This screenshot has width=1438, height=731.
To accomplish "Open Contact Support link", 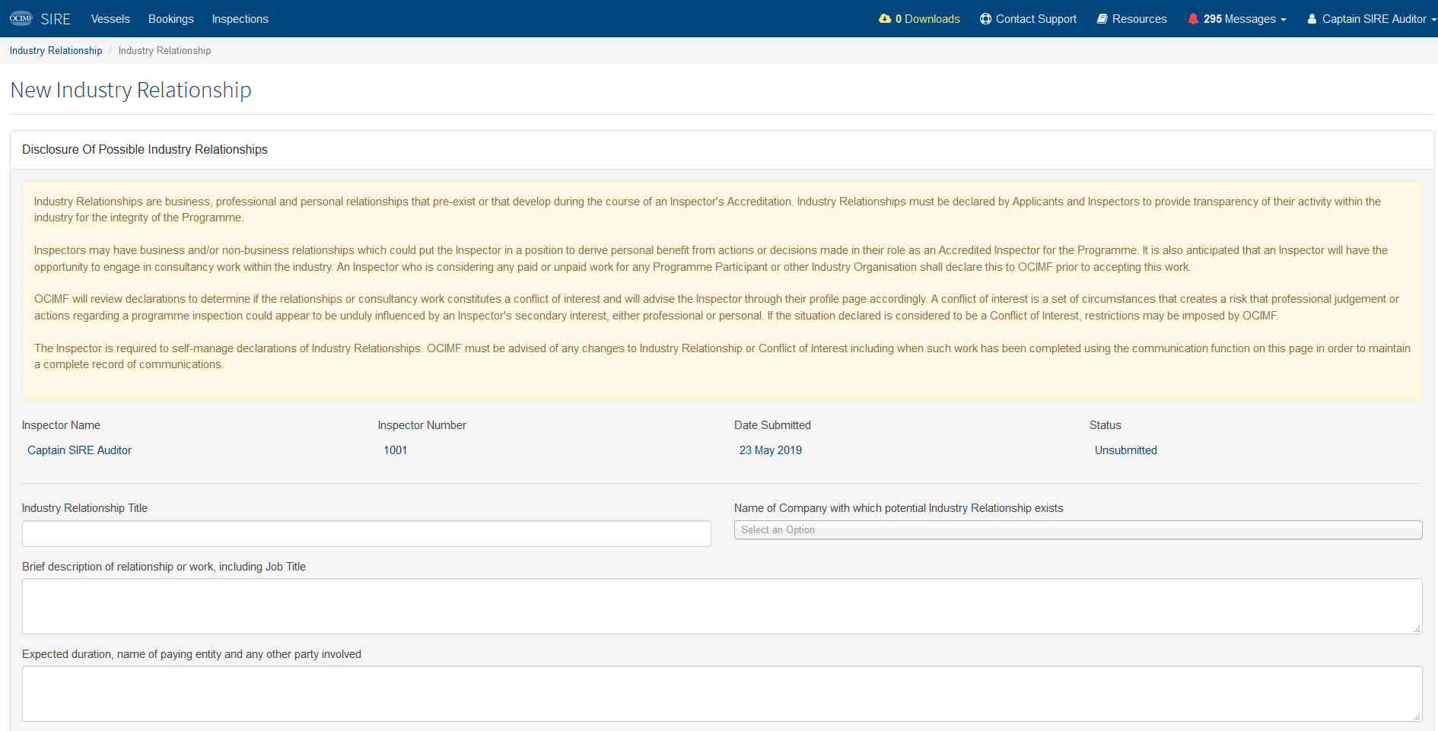I will click(1028, 18).
